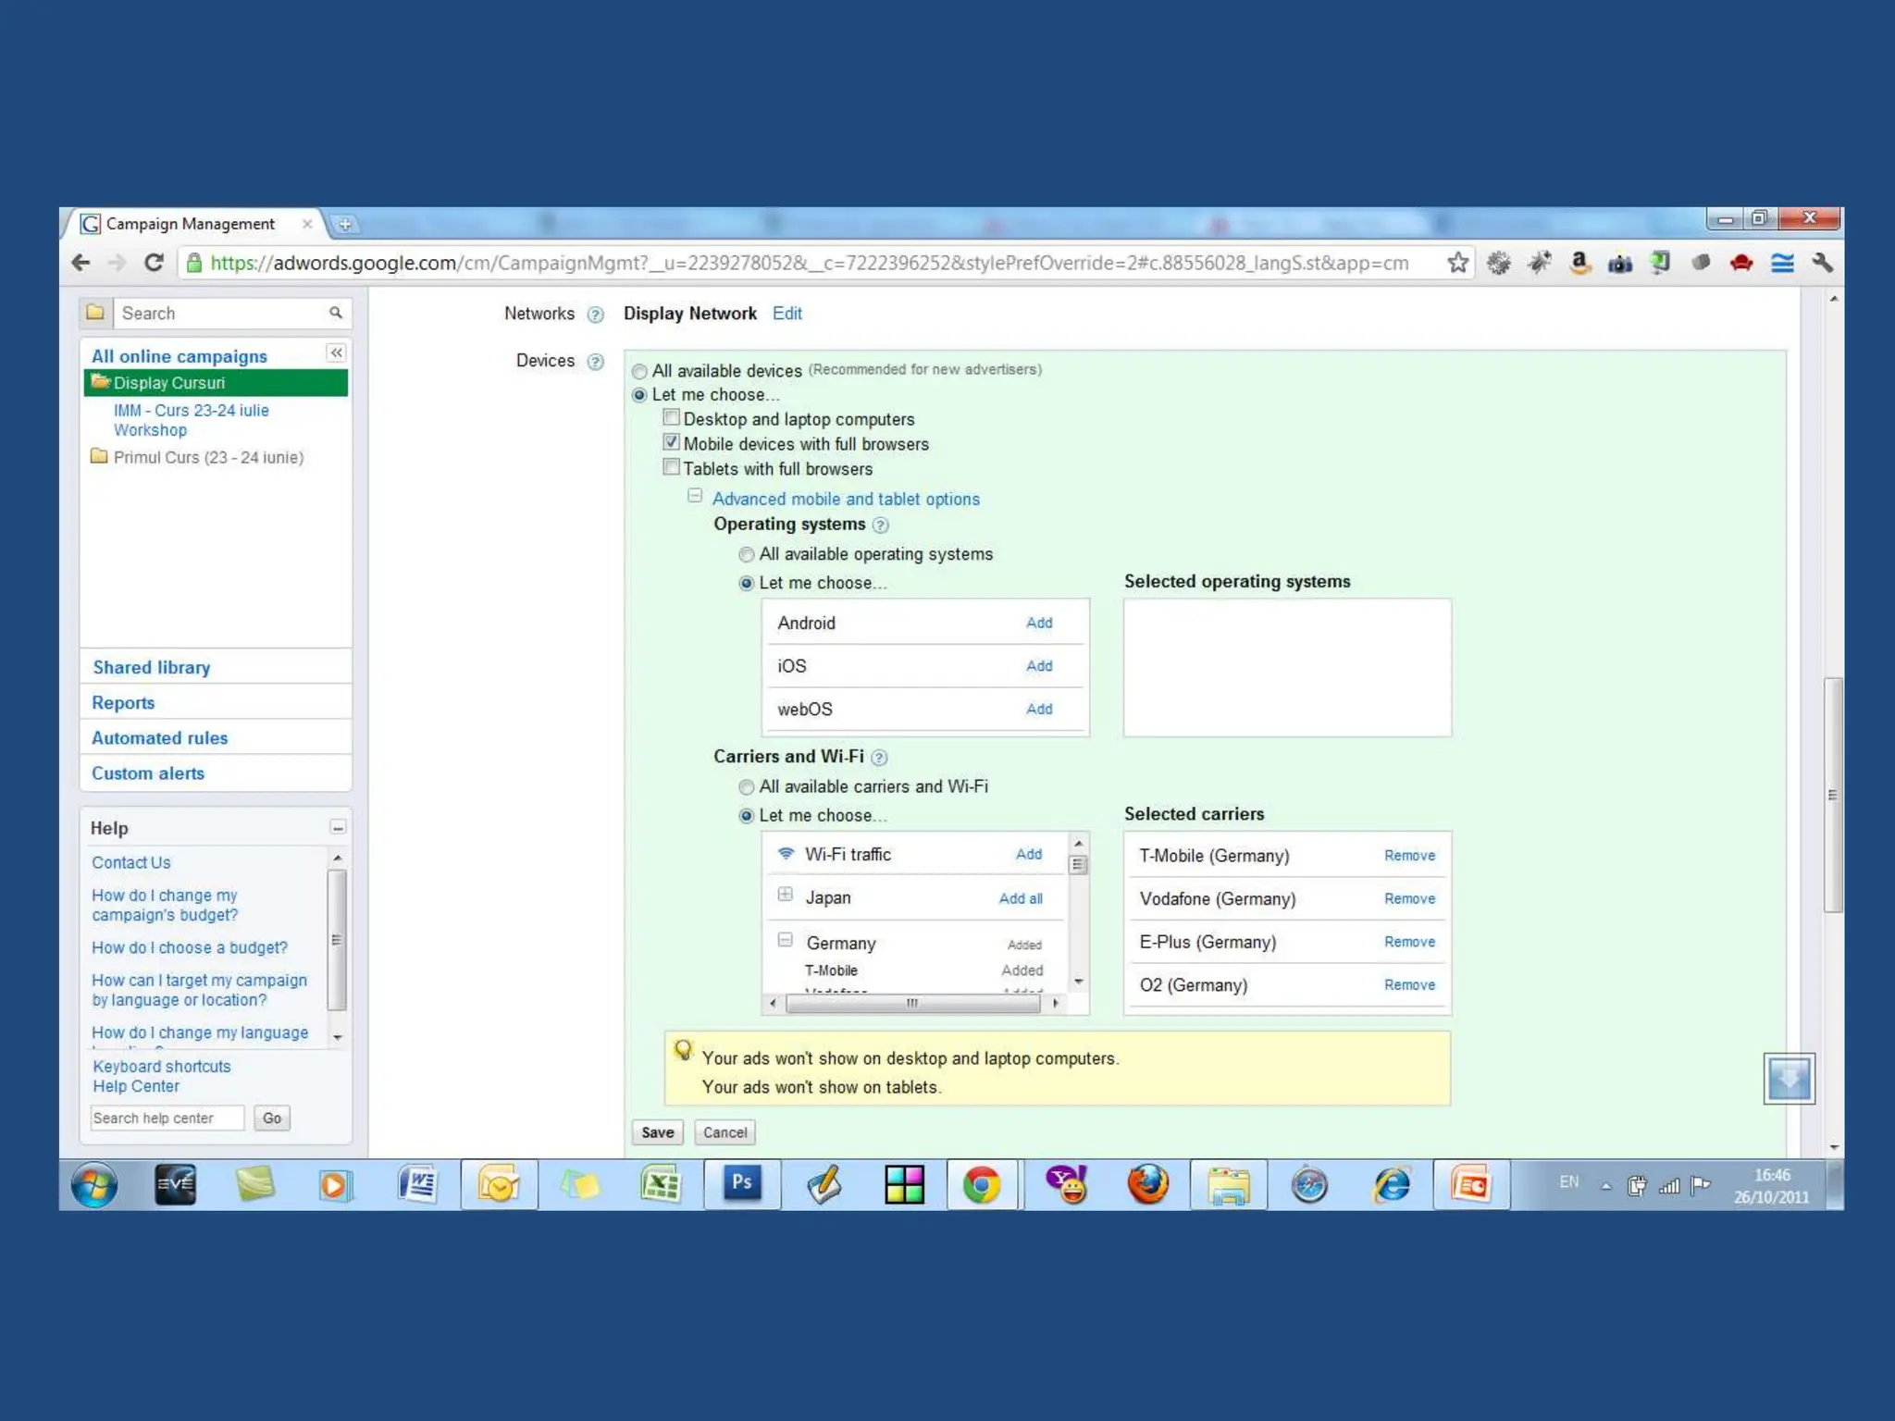Click the Networks help question-mark icon
Screen dimensions: 1895x1421
tap(596, 315)
